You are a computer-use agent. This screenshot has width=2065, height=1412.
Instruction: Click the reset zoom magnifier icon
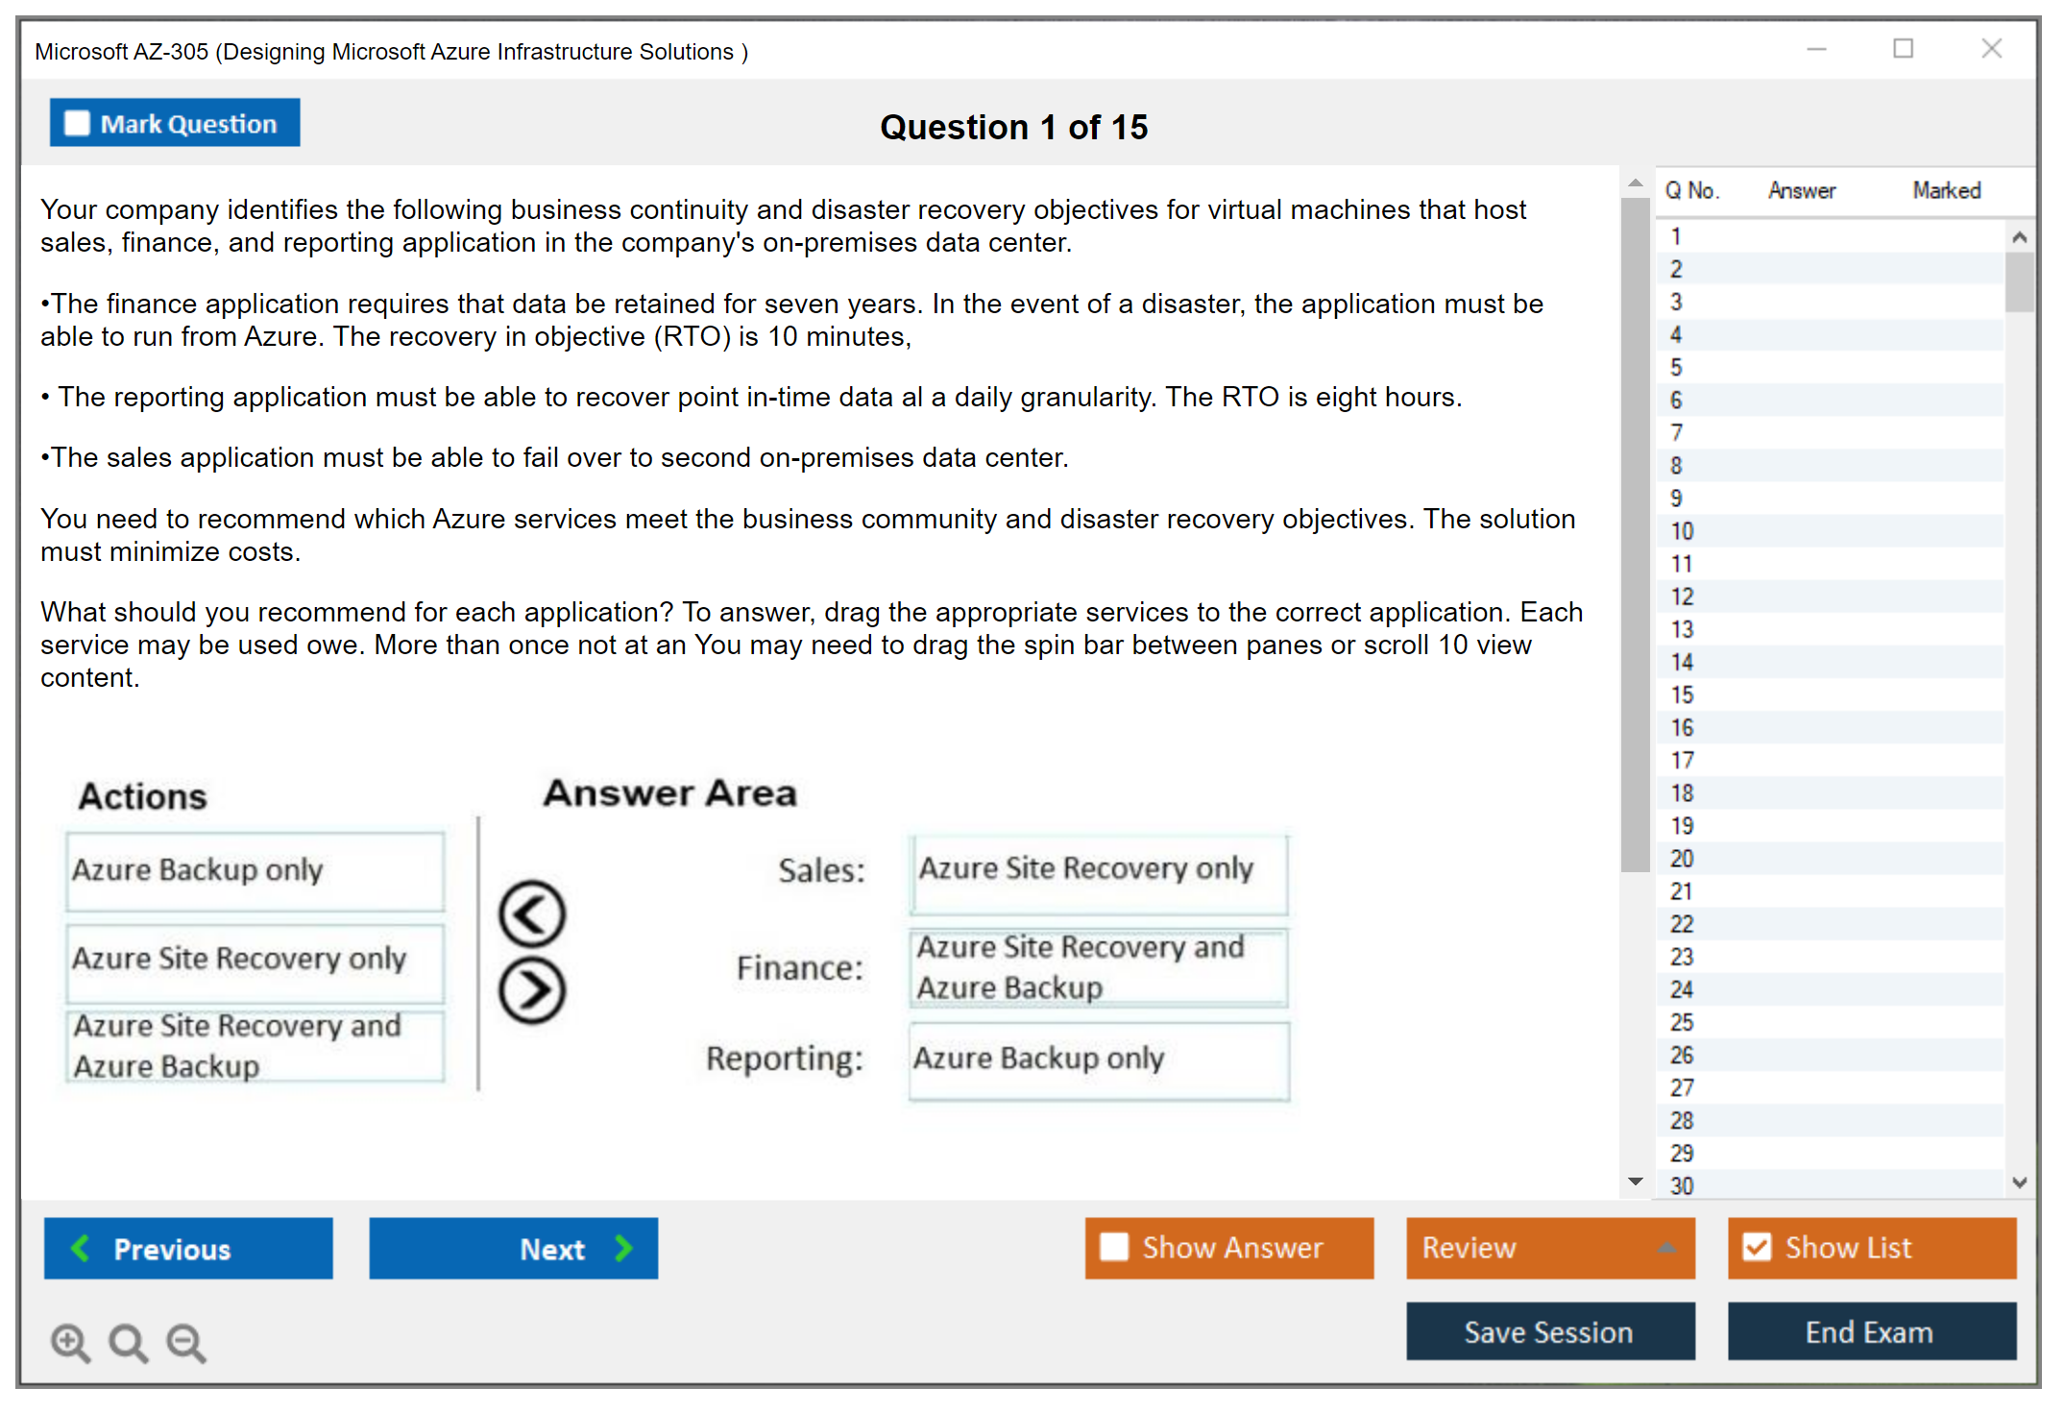128,1342
